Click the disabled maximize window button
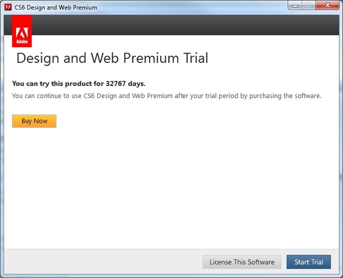This screenshot has height=278, width=343. 309,5
